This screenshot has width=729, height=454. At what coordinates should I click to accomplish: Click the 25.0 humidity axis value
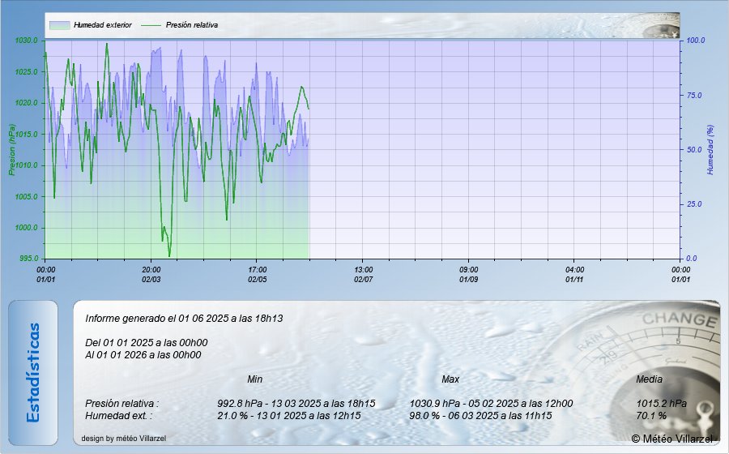click(x=694, y=204)
